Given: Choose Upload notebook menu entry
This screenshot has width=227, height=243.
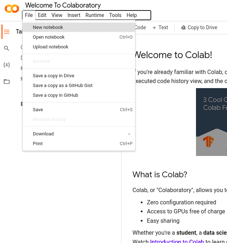Looking at the screenshot, I should 79,47.
